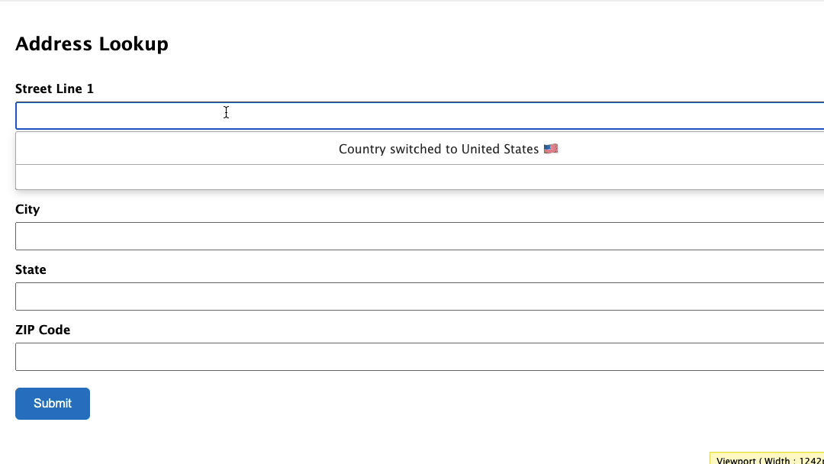
Task: Click the flag beside 'United States' text
Action: tap(552, 149)
